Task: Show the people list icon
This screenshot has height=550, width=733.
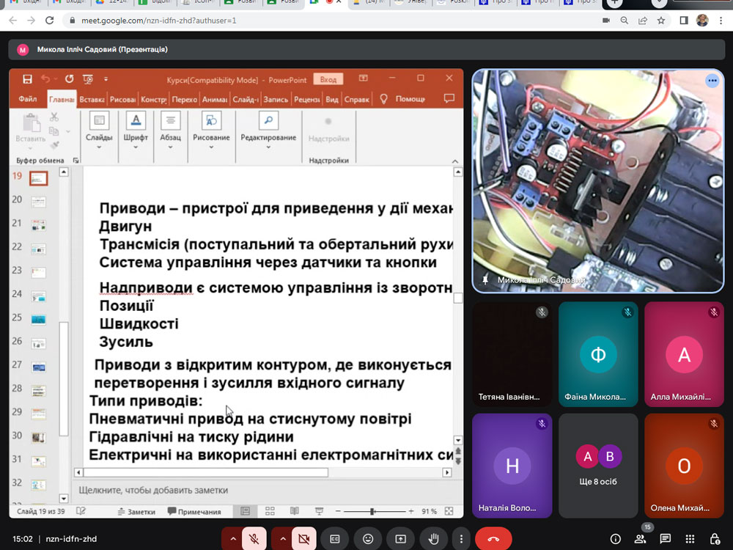Action: pos(641,539)
